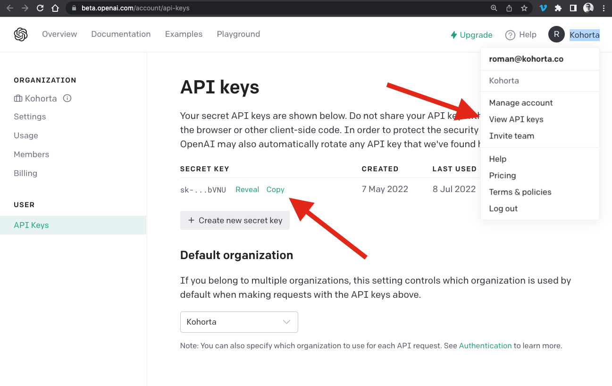Click the browser extensions puzzle icon

pyautogui.click(x=558, y=8)
